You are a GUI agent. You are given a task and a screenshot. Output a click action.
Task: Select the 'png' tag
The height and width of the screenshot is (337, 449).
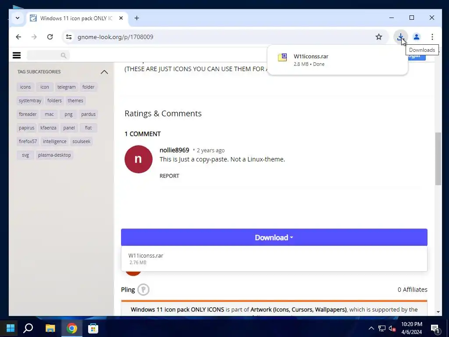click(68, 115)
